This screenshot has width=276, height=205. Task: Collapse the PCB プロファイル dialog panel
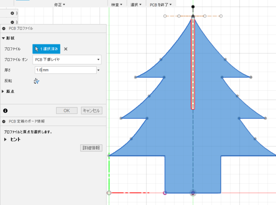click(4, 28)
